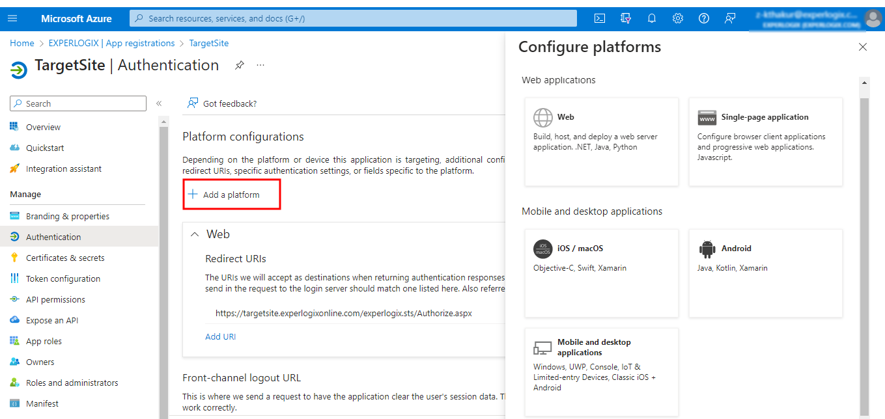This screenshot has height=419, width=885.
Task: Open Directories and subscriptions filter icon
Action: coord(626,18)
